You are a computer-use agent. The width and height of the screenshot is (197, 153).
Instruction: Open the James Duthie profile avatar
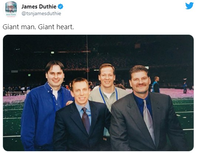click(x=11, y=9)
